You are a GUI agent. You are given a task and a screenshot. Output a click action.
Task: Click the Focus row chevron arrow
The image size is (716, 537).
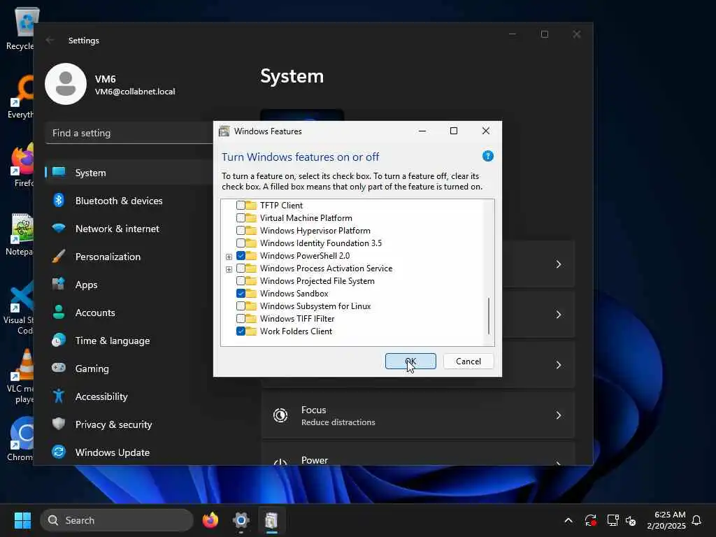[559, 415]
